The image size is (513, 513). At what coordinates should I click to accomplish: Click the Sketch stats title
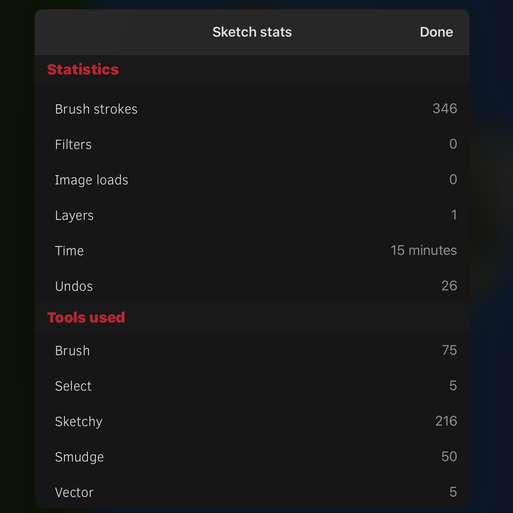tap(252, 32)
